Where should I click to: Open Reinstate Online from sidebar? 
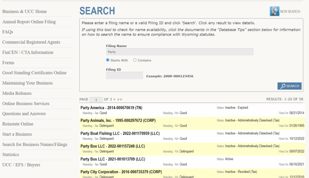tap(18, 124)
